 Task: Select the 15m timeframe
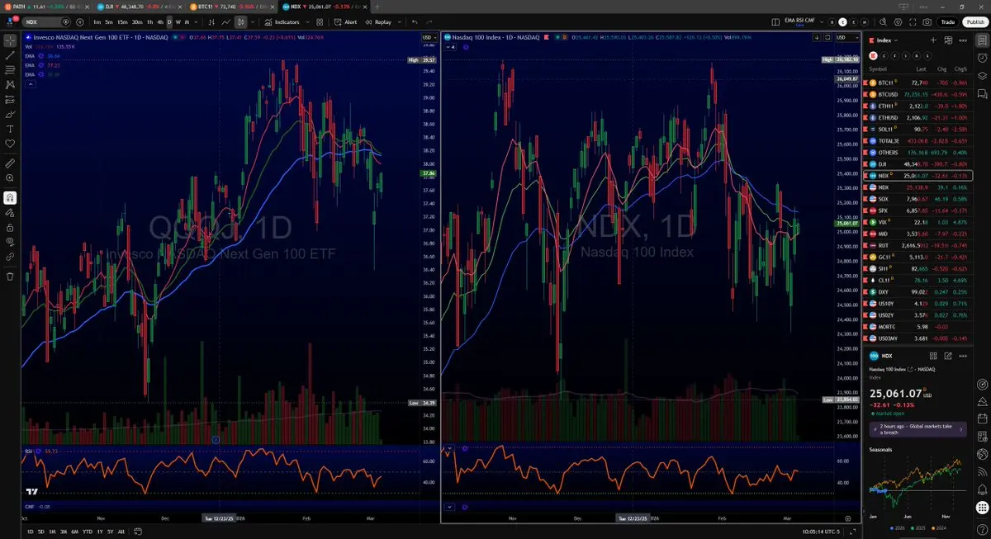122,21
